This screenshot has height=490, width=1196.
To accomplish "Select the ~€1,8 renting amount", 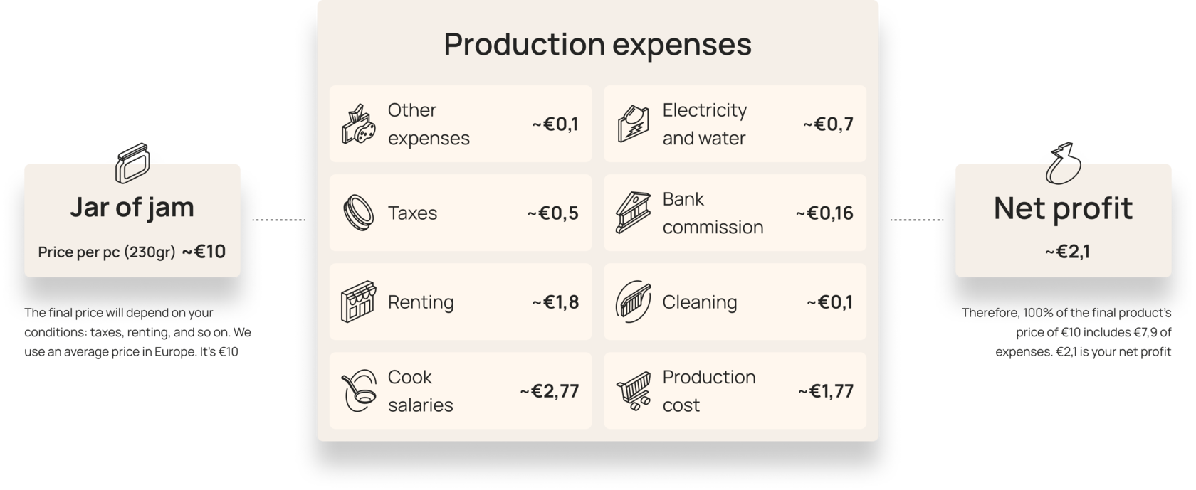I will pos(555,302).
